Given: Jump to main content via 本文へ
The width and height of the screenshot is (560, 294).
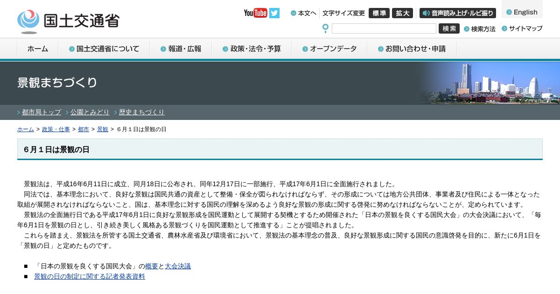Looking at the screenshot, I should pyautogui.click(x=304, y=13).
